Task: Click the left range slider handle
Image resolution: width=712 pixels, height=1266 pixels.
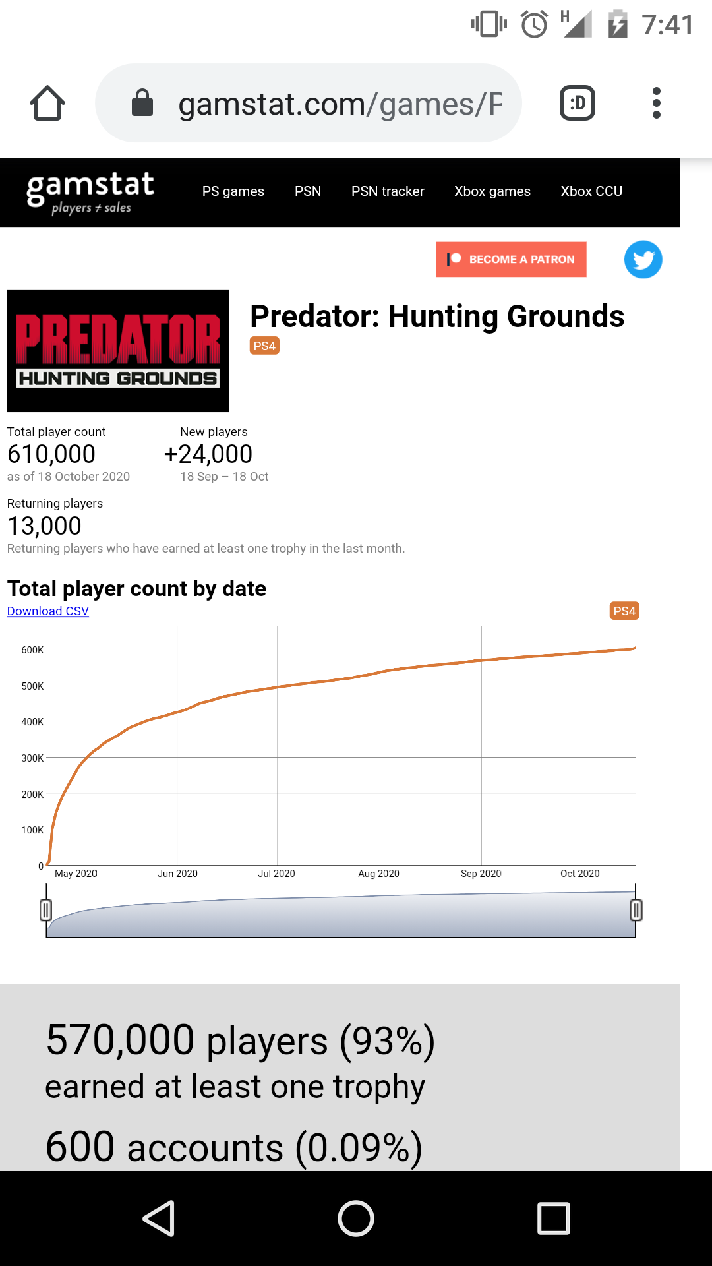Action: coord(45,911)
